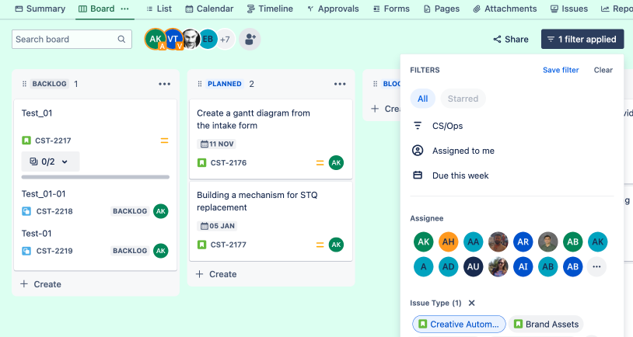The image size is (633, 337).
Task: Deselect Creative Autom... issue type chip
Action: (x=459, y=324)
